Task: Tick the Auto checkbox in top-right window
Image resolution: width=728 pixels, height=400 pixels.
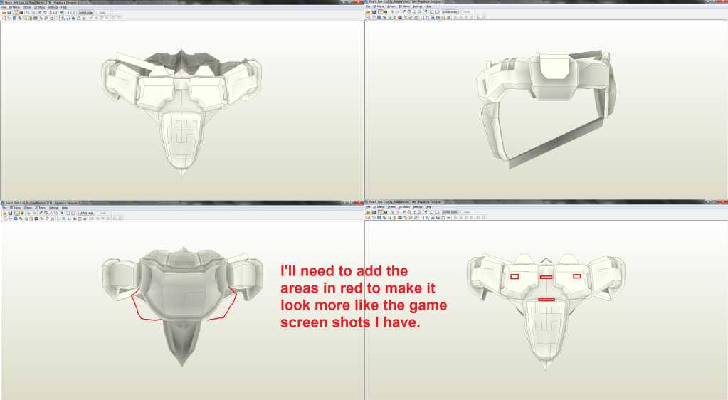Action: pyautogui.click(x=462, y=11)
